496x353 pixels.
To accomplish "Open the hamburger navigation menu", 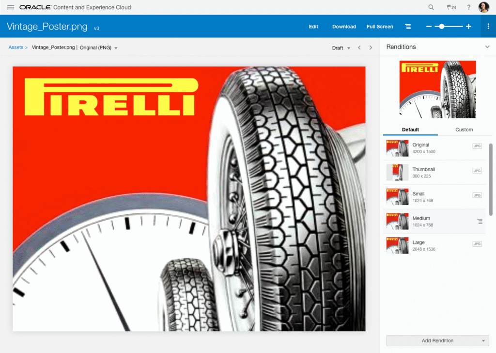I will [11, 7].
